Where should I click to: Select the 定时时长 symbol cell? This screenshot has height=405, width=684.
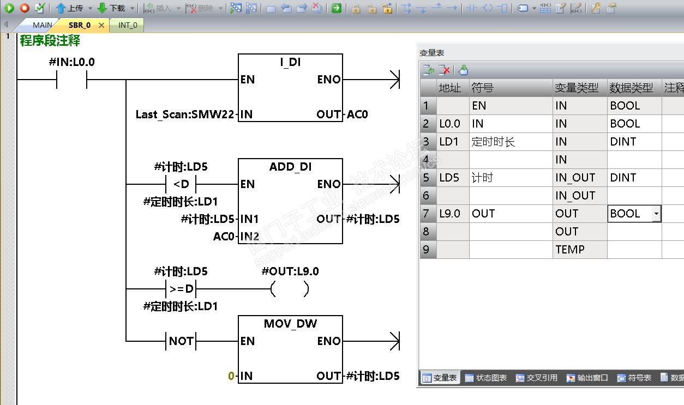[511, 142]
